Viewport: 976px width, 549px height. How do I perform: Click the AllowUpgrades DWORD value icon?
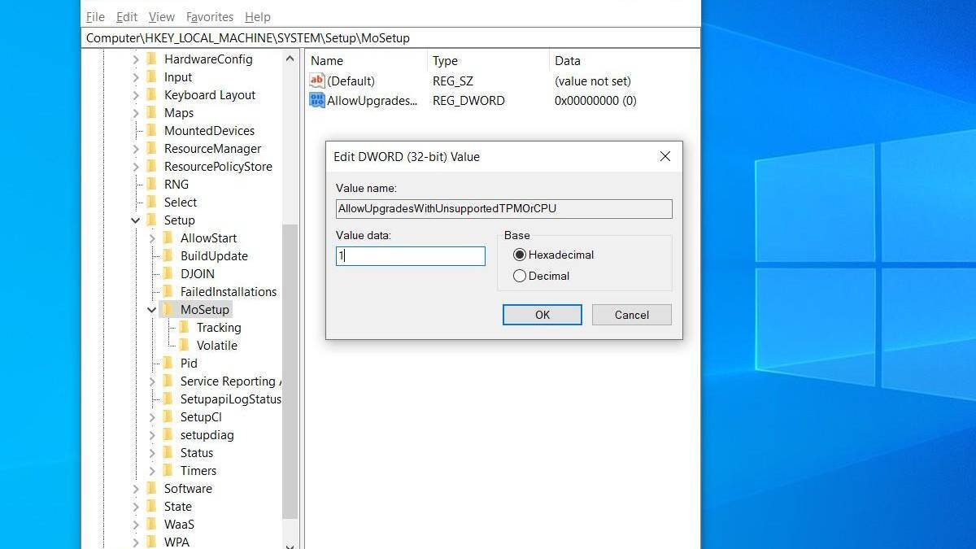pos(317,100)
